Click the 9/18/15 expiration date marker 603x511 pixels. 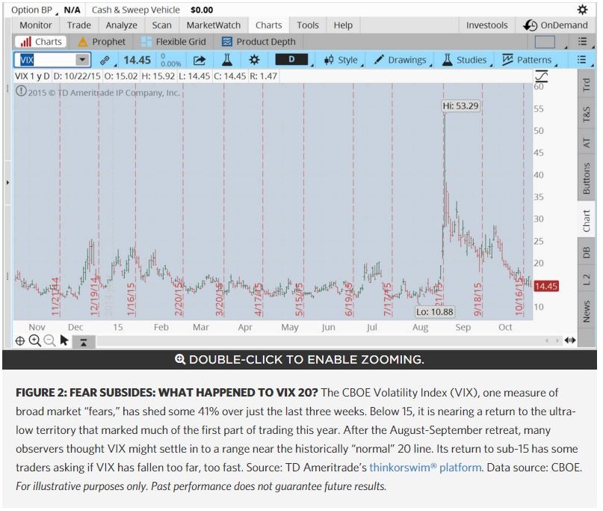click(477, 299)
